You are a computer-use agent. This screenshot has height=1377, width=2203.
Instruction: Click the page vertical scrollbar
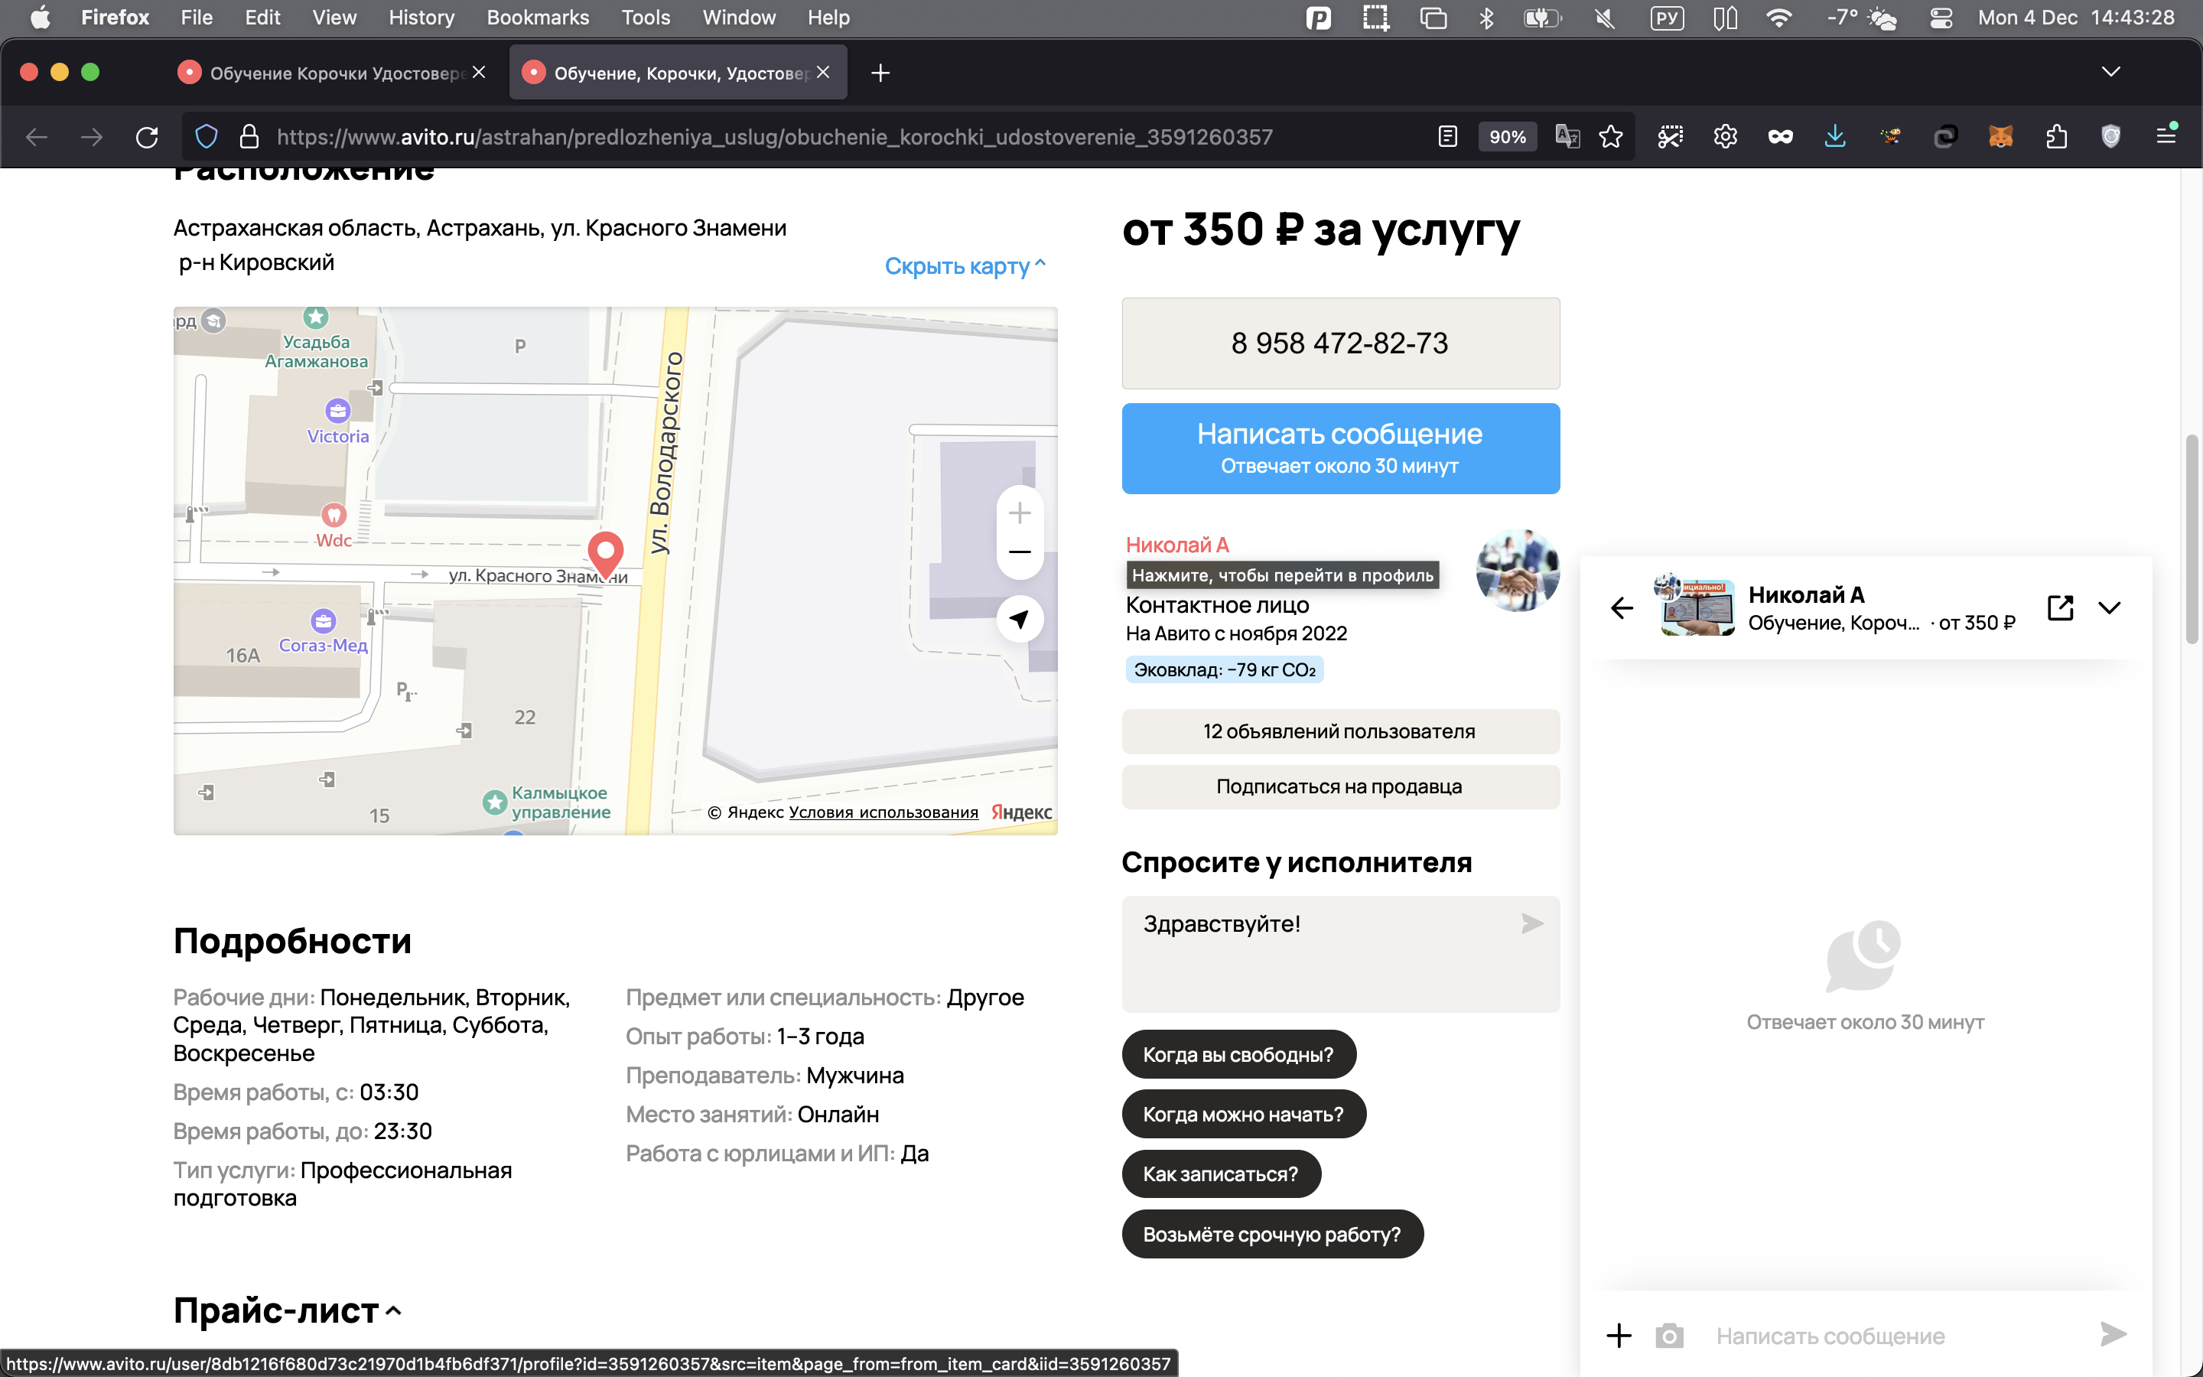click(2192, 541)
